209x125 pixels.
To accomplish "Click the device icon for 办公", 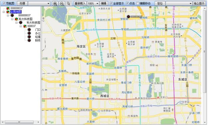I will [29, 33].
